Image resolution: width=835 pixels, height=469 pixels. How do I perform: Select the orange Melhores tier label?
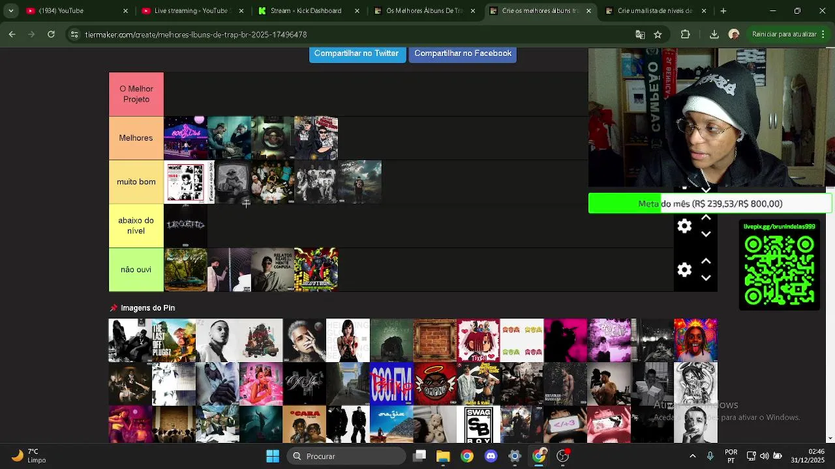tap(136, 138)
